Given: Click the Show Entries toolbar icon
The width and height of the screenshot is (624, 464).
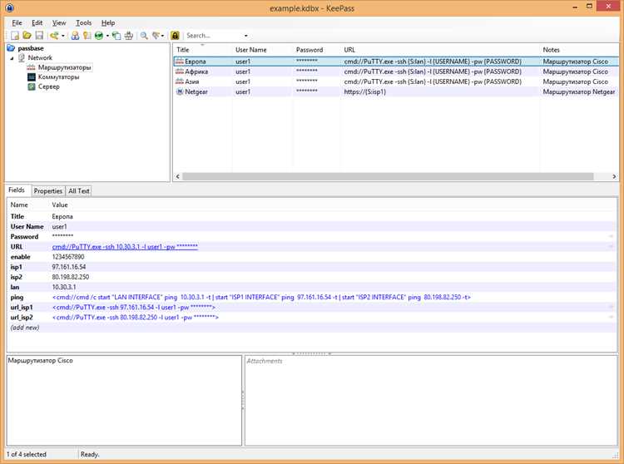Looking at the screenshot, I should coord(156,36).
